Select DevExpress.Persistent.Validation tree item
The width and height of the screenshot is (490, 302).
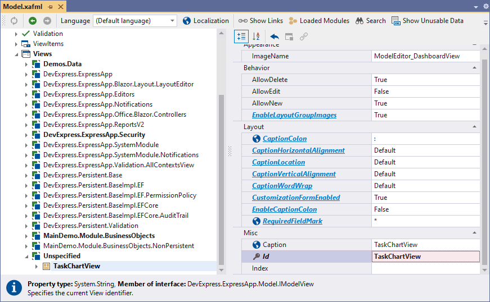tap(91, 225)
